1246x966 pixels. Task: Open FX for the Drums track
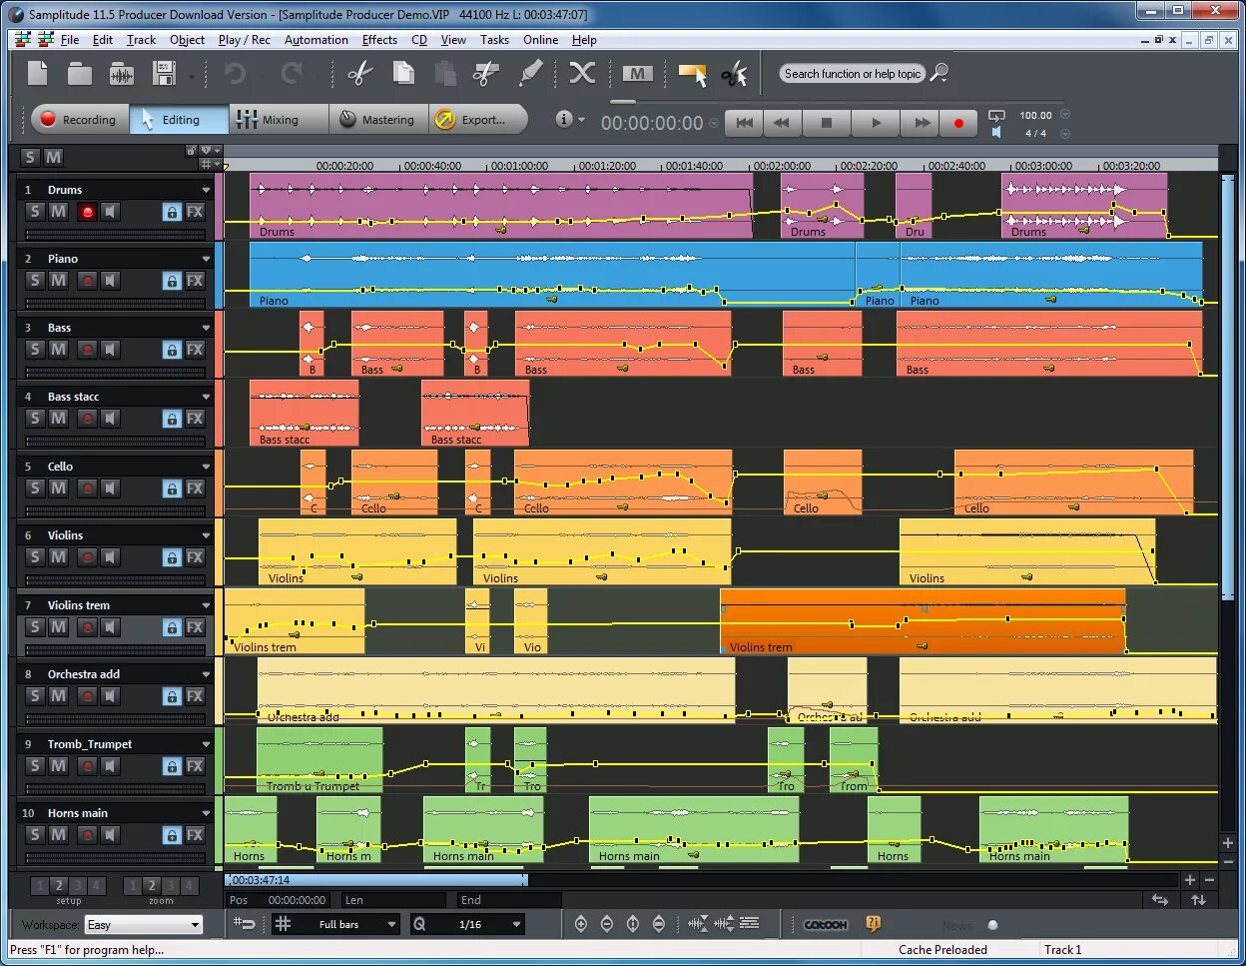195,212
